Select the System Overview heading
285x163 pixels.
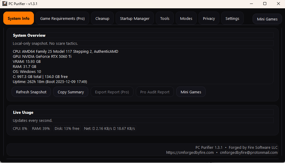(29, 35)
